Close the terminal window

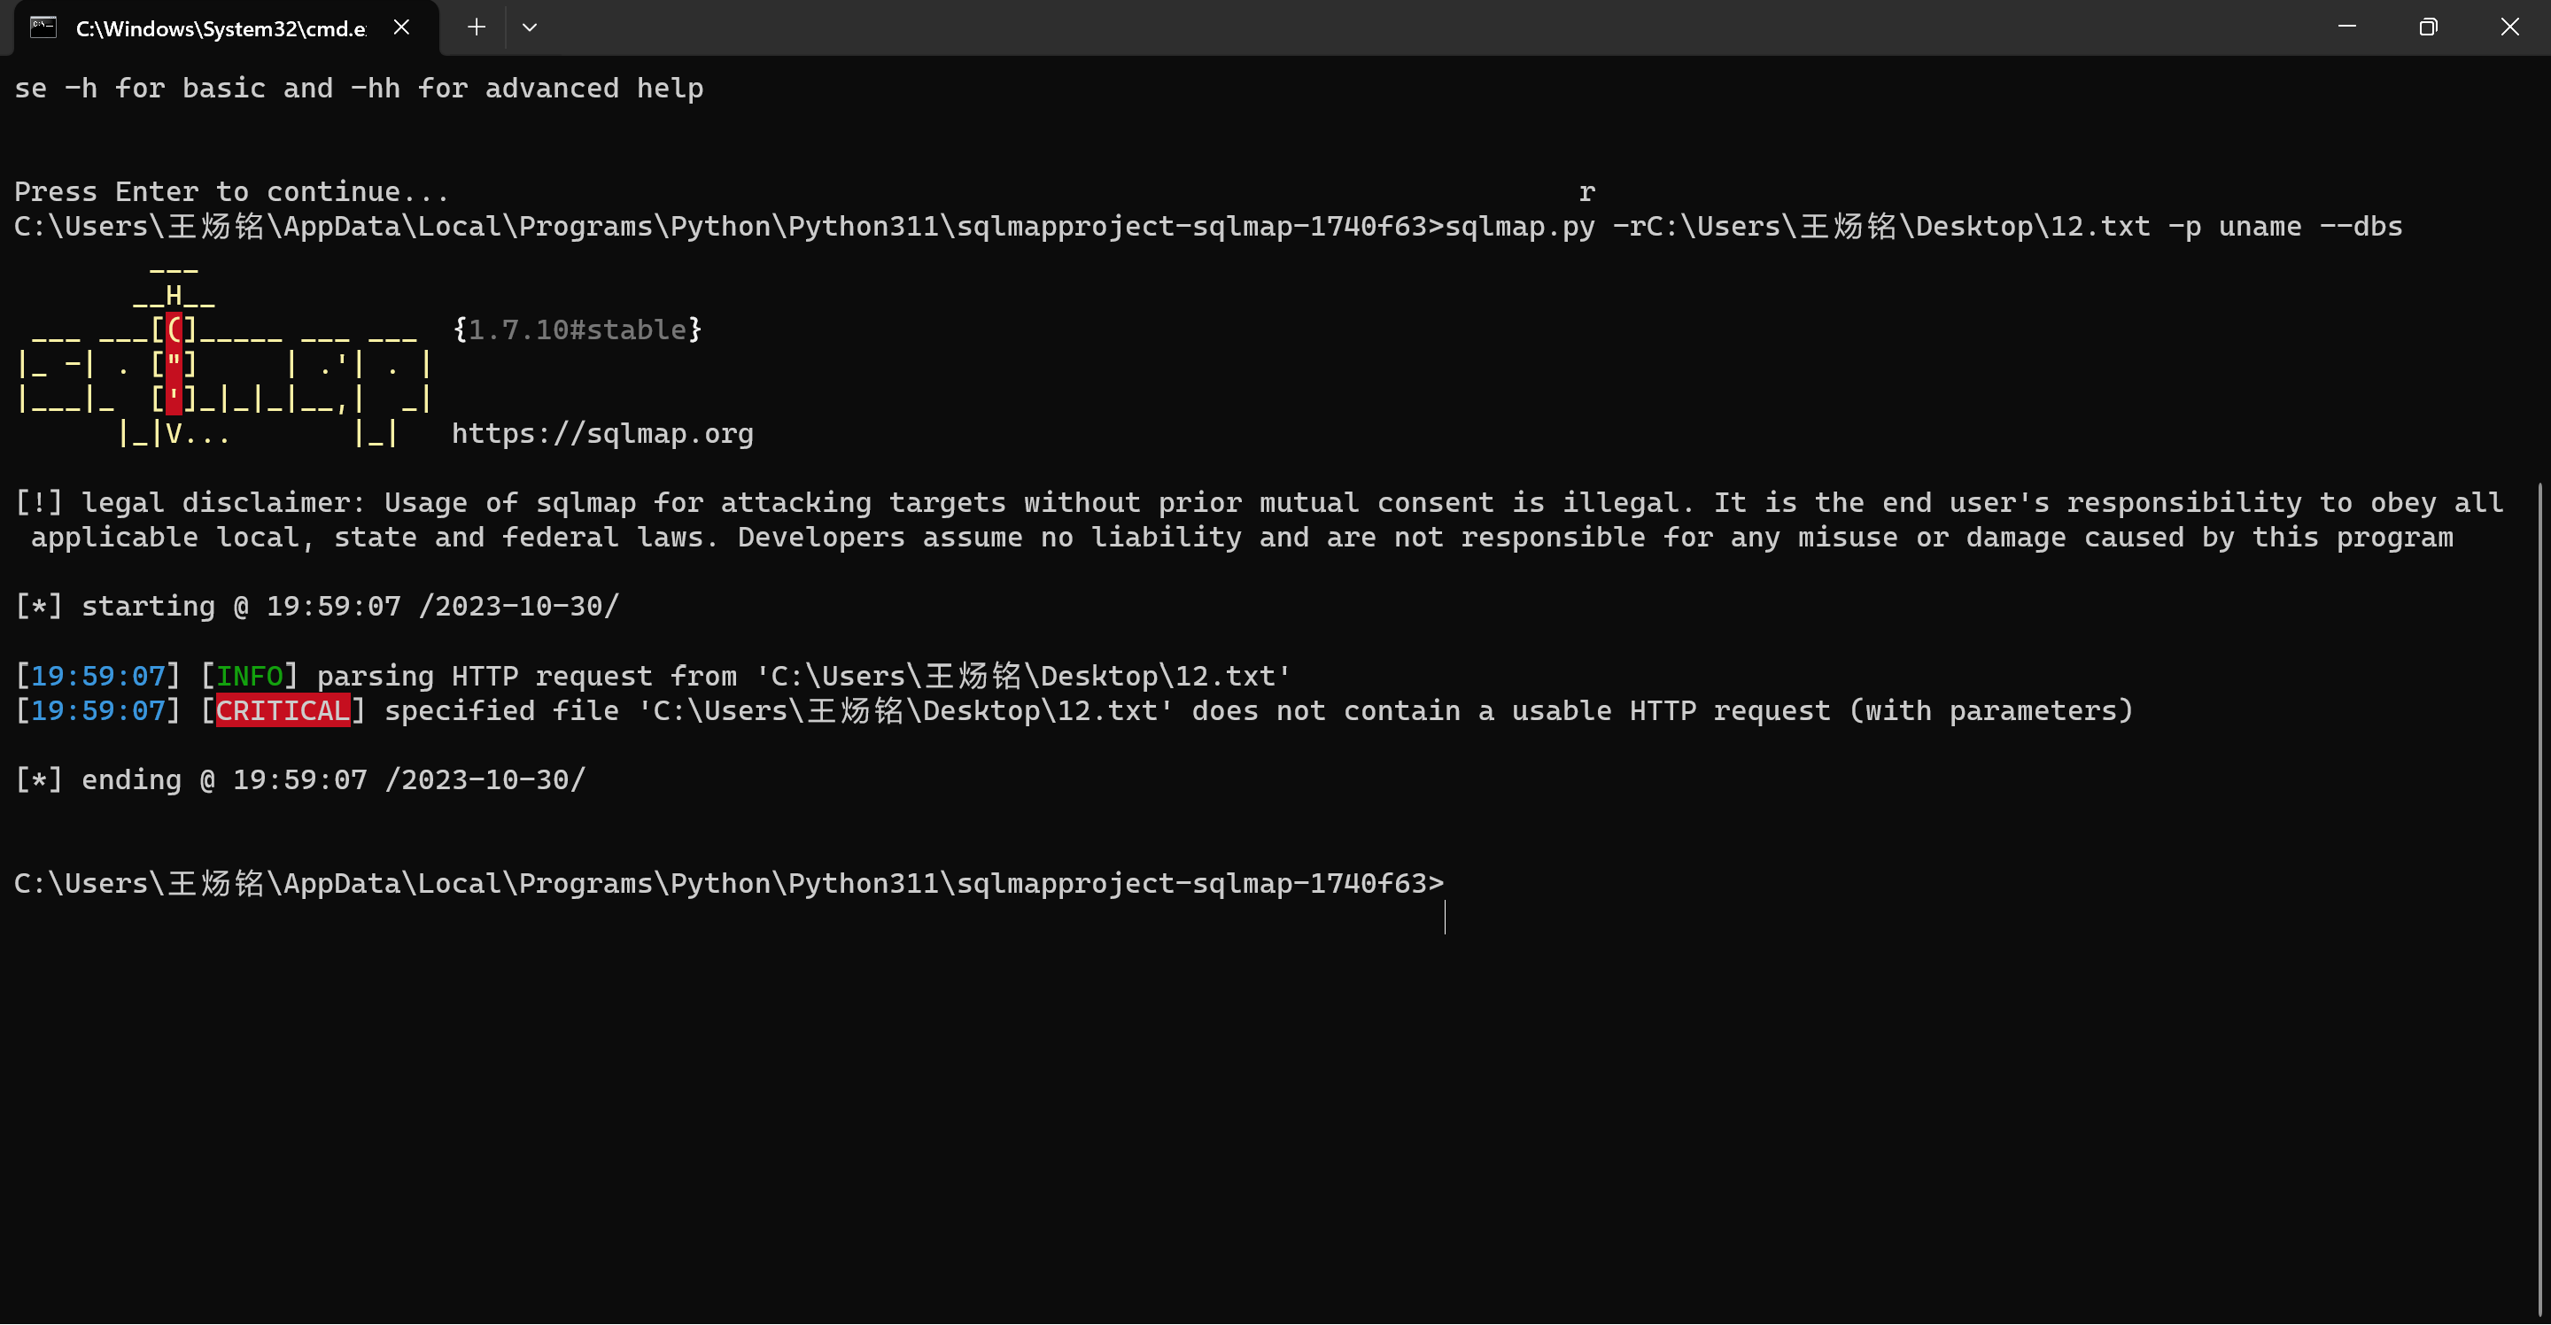pyautogui.click(x=2509, y=27)
